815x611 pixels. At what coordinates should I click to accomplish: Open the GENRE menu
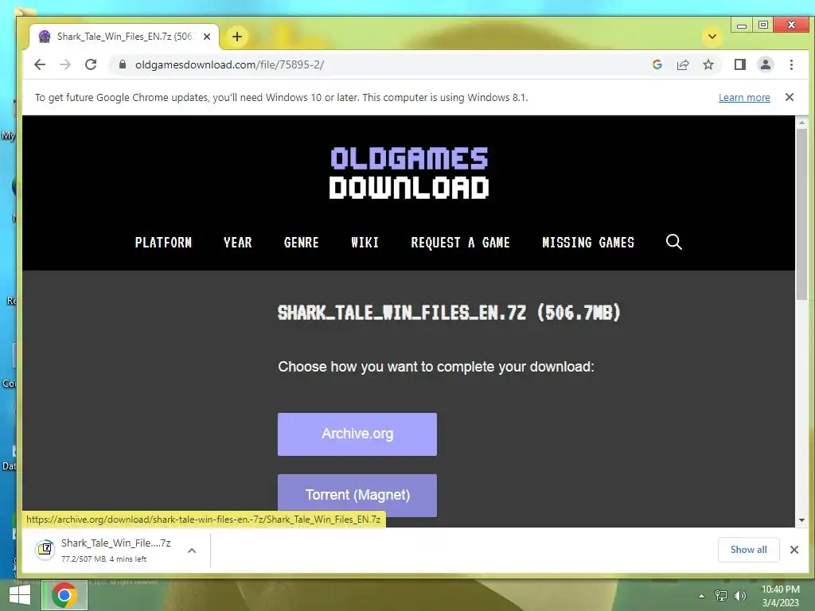[302, 243]
